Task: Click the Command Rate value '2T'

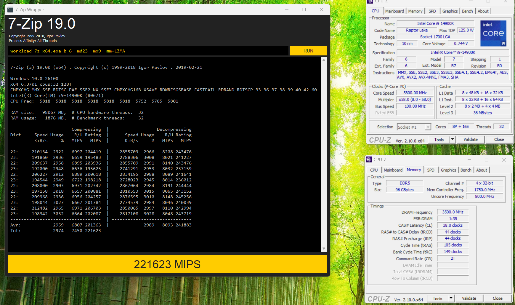Action: point(453,258)
